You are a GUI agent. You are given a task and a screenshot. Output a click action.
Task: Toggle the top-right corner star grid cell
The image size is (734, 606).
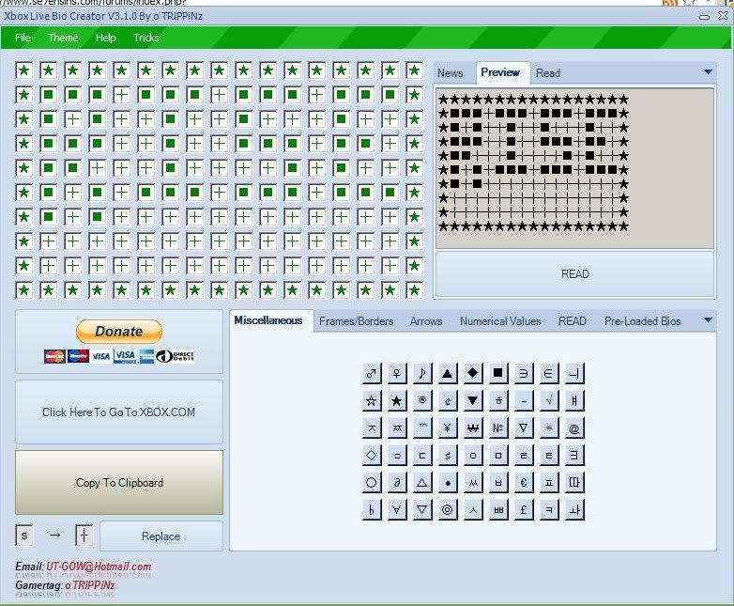414,70
